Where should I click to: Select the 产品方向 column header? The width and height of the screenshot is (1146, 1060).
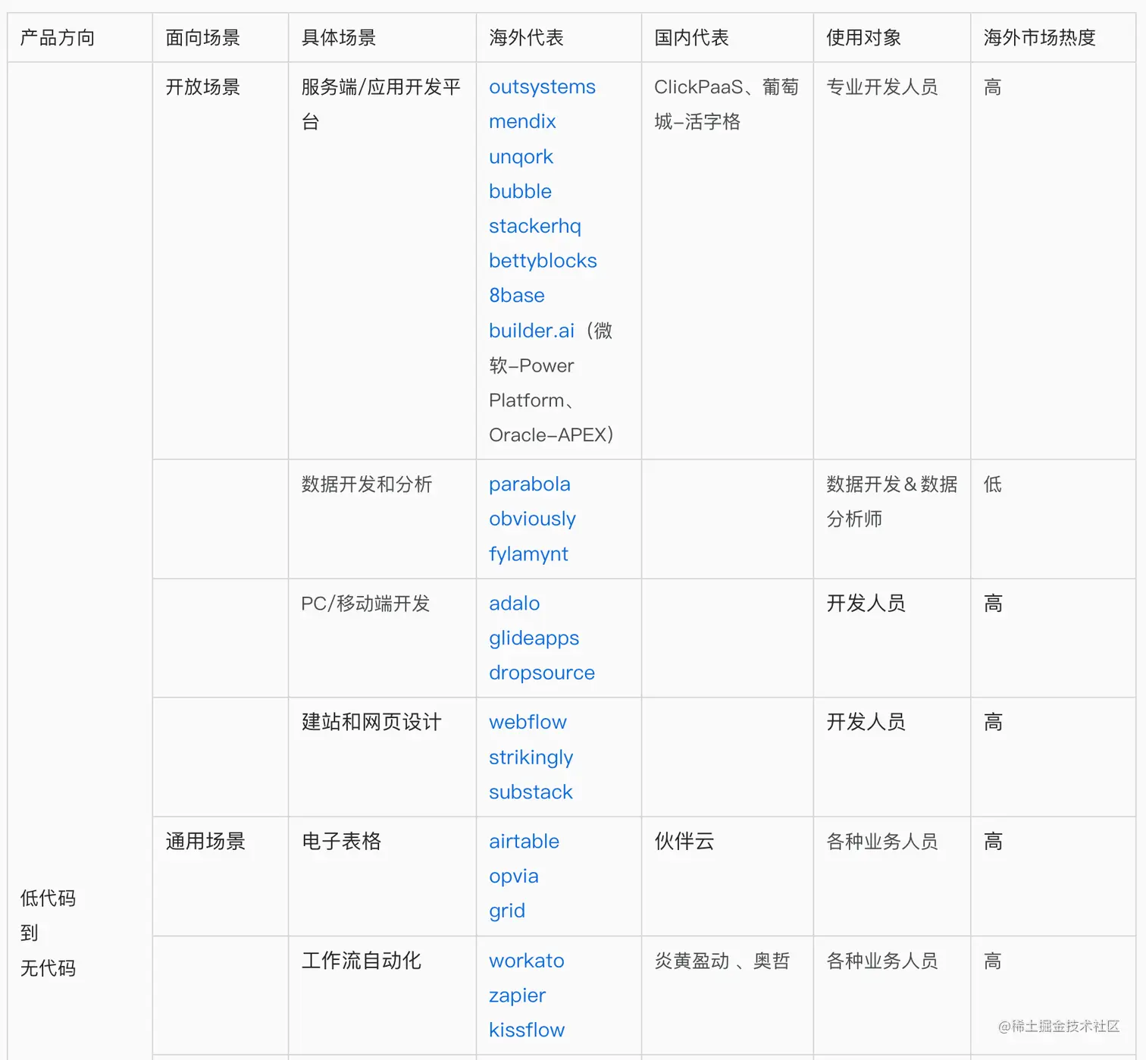tap(80, 37)
